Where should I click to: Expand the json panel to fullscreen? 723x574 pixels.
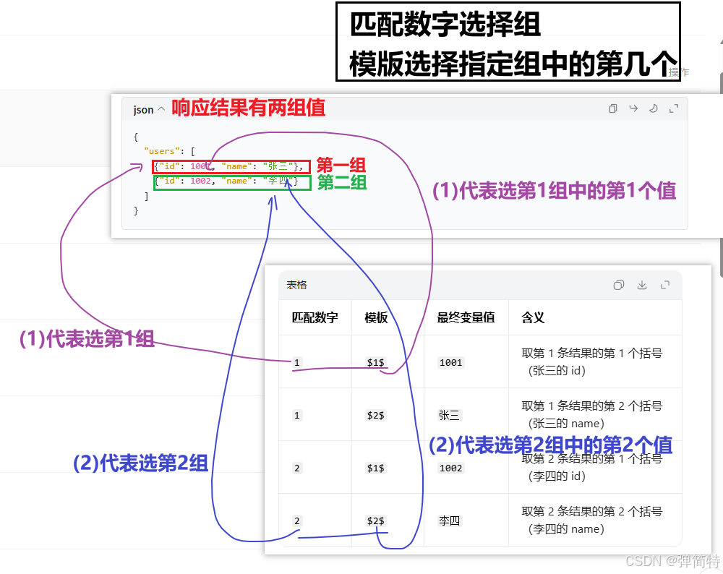click(674, 108)
